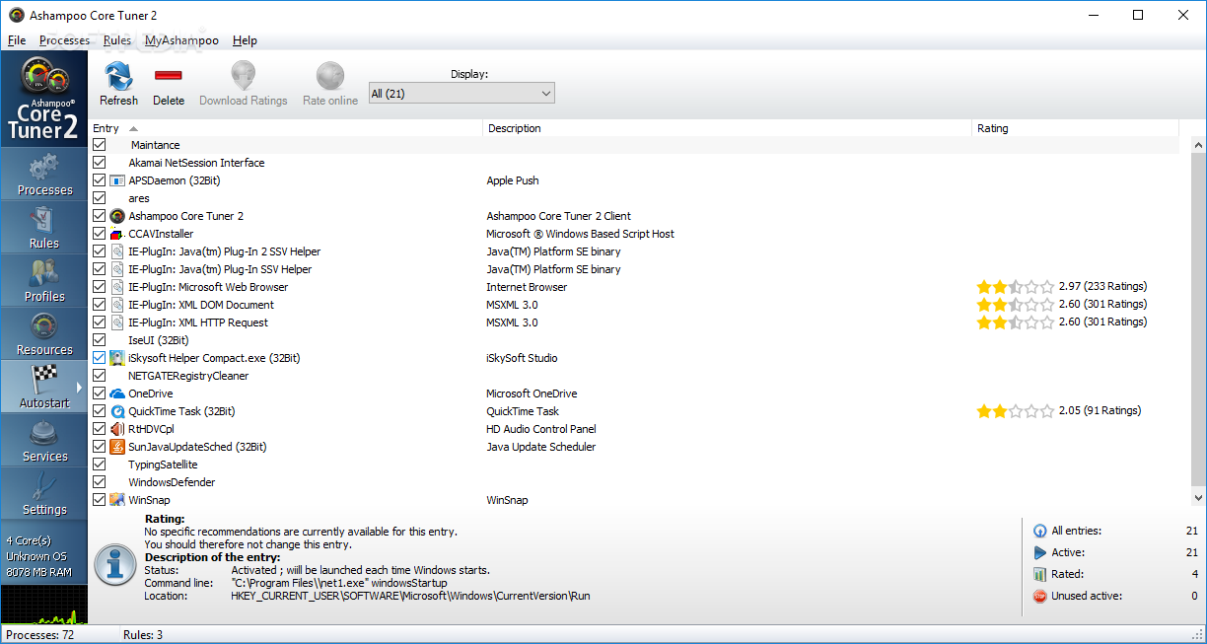Open the File menu

(x=17, y=40)
